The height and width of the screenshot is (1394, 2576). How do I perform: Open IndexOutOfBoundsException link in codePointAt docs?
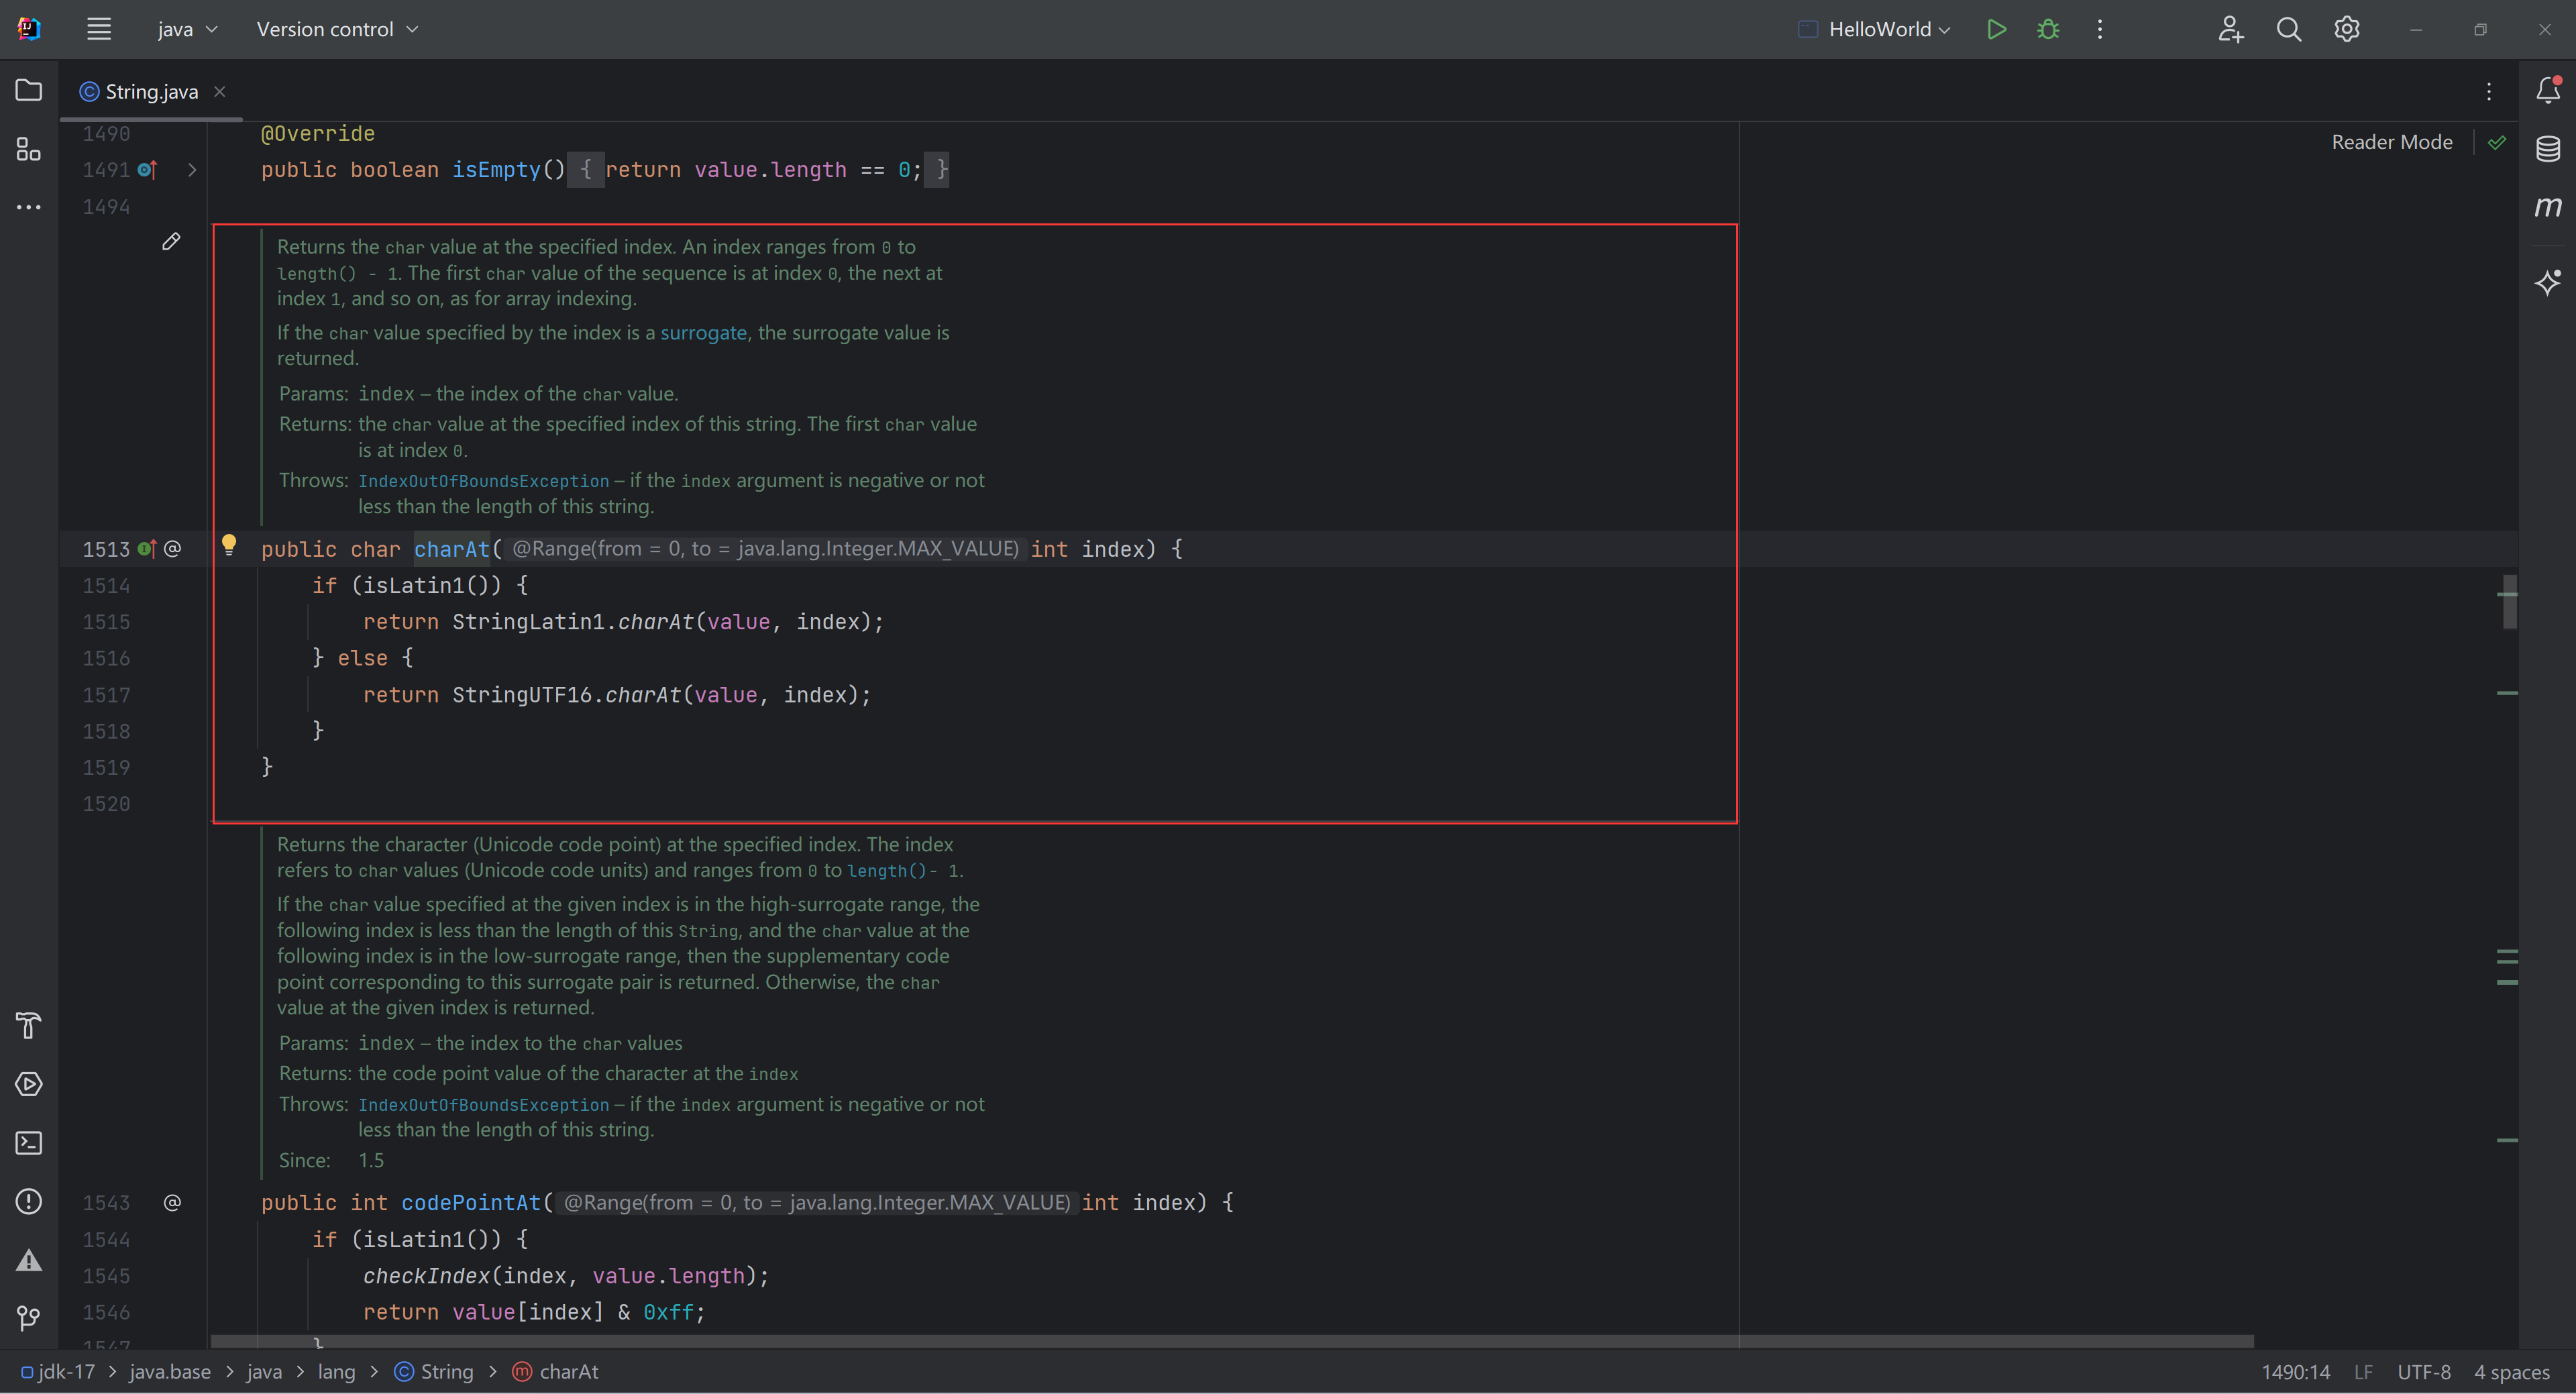(484, 1105)
